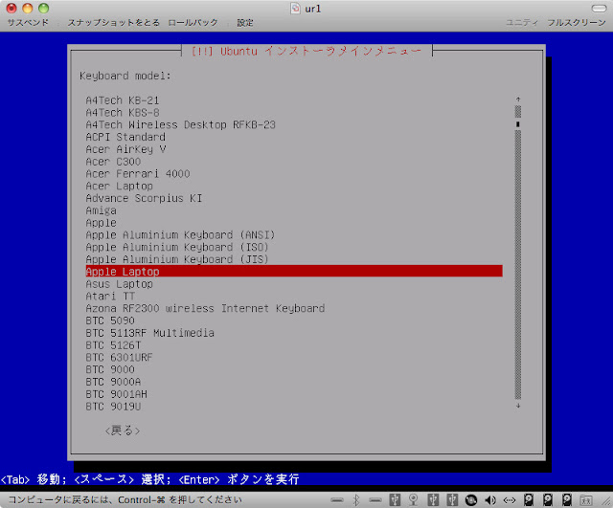Image resolution: width=613 pixels, height=508 pixels.
Task: Open 設定 from the toolbar
Action: (245, 23)
